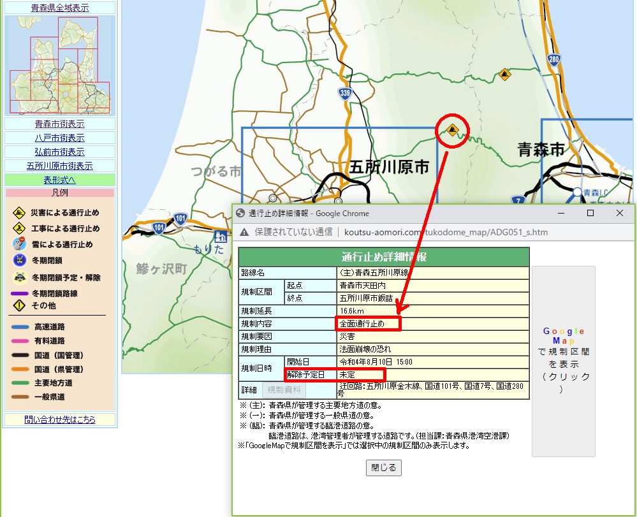
Task: Click the 主要地方道 green line swatch
Action: pos(20,383)
